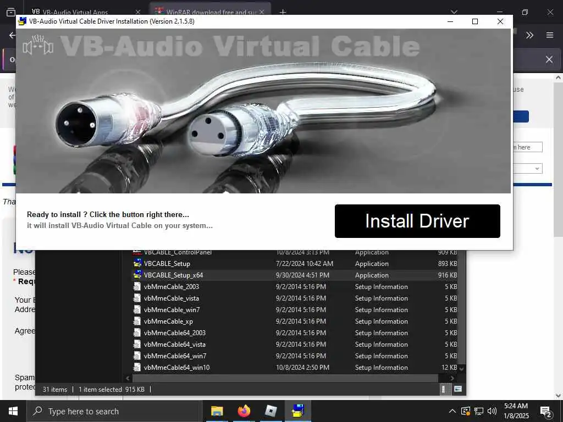Click the VB-Audio installer title bar icon
563x422 pixels.
point(22,21)
